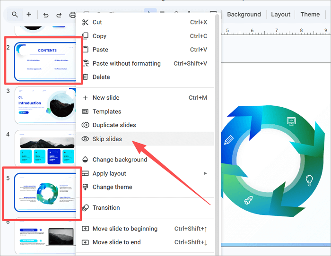This screenshot has width=331, height=256.
Task: Click Delete in the context menu
Action: pos(101,77)
